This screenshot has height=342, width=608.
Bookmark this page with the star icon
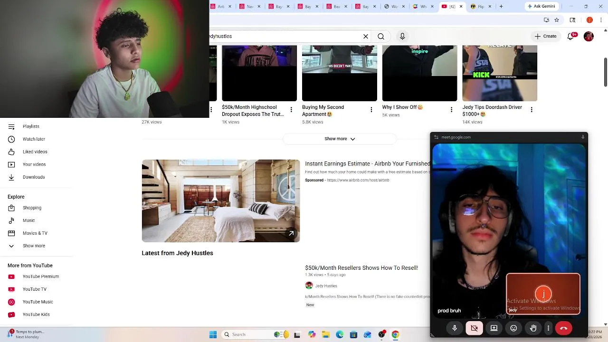pos(557,20)
